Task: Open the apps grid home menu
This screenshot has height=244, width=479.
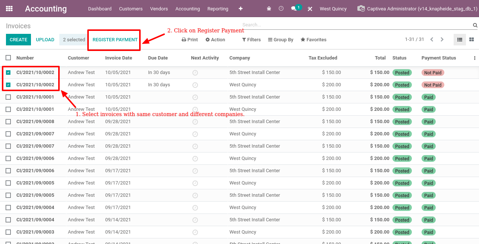Action: pyautogui.click(x=9, y=9)
